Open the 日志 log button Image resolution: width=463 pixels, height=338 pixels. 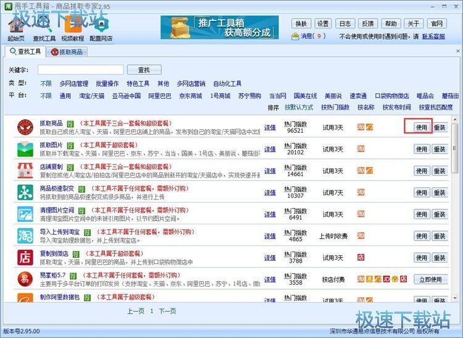[345, 23]
